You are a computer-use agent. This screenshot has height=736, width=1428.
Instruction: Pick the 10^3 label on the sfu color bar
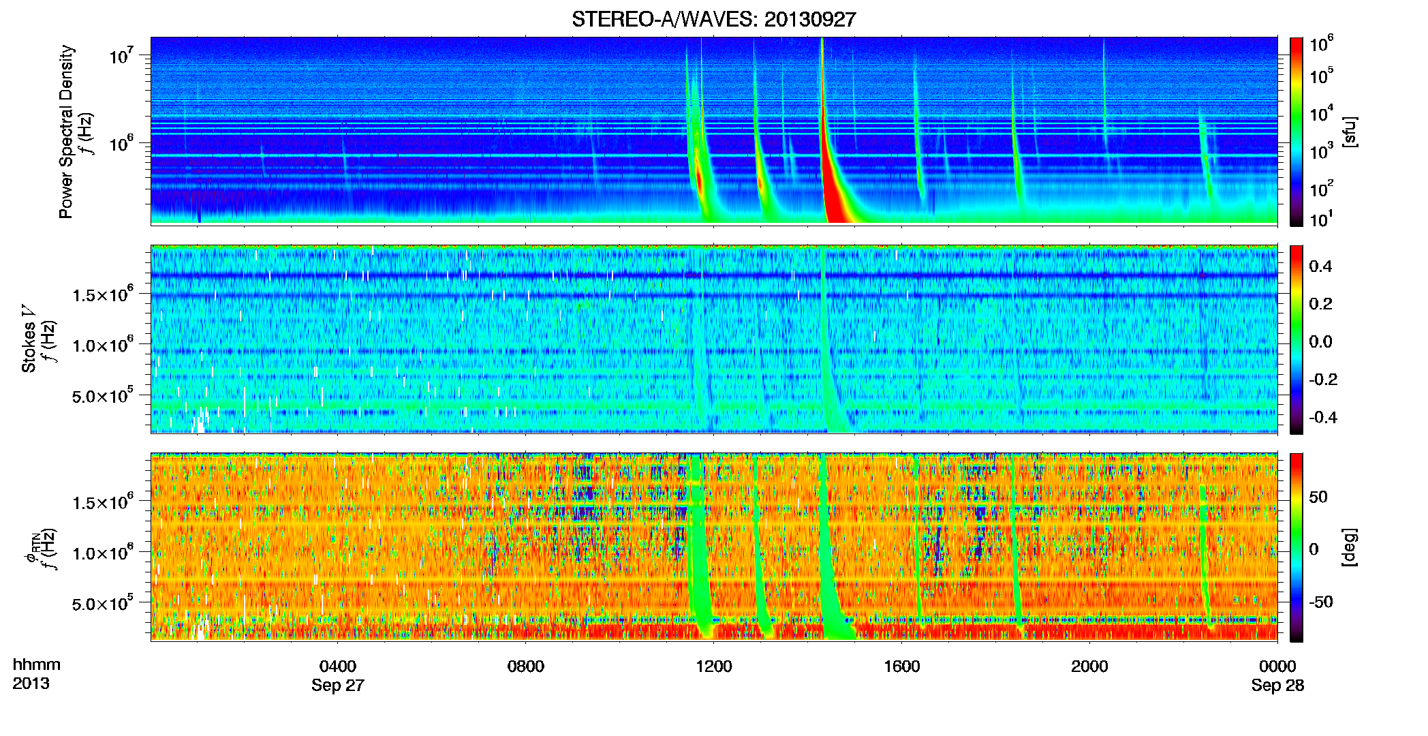point(1322,151)
